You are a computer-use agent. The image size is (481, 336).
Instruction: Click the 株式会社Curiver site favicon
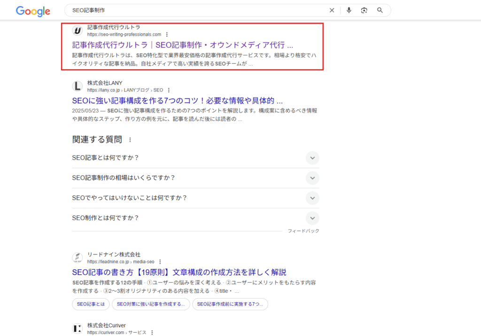point(77,328)
